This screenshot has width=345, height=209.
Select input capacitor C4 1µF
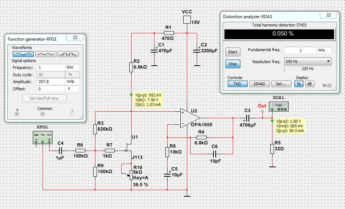61,151
